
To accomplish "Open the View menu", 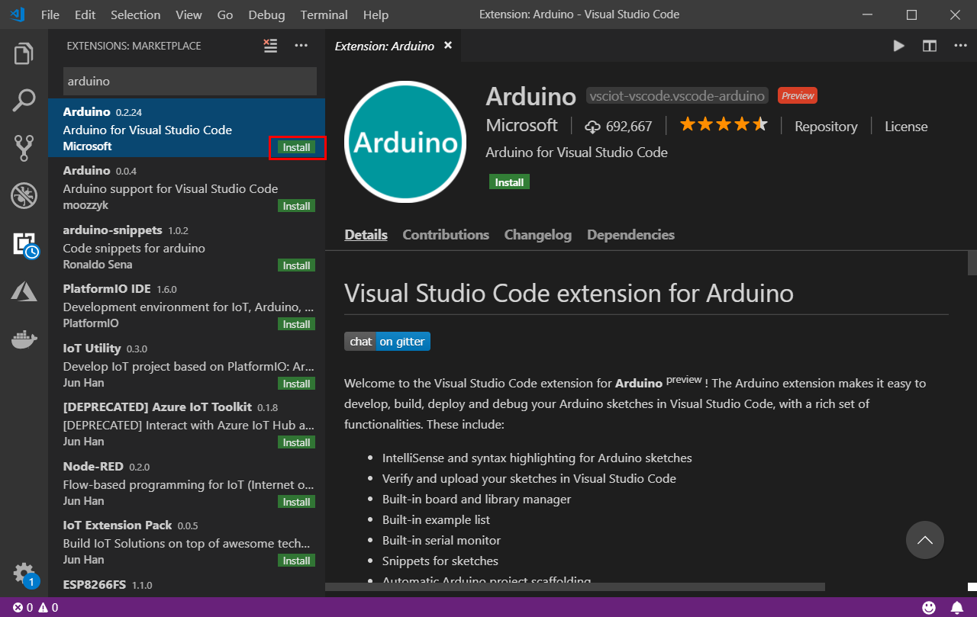I will pyautogui.click(x=189, y=14).
